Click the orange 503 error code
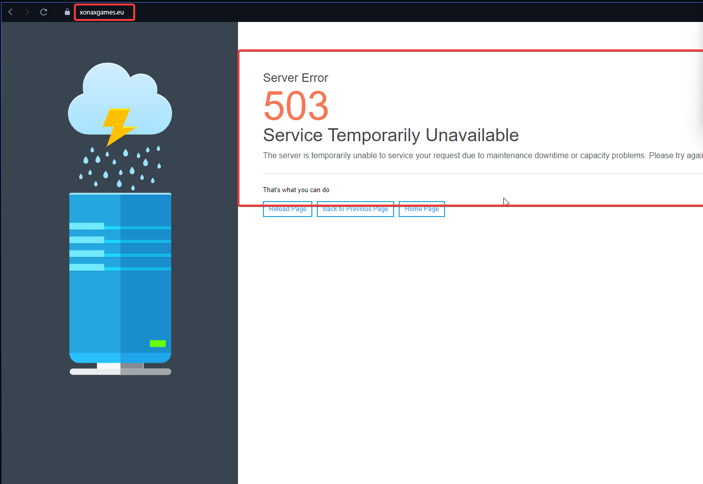Screen dimensions: 703x484 pos(296,106)
